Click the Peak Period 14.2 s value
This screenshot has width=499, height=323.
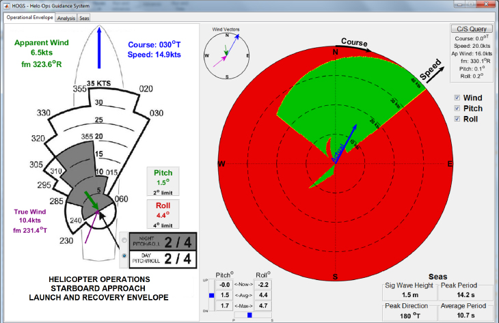pos(466,295)
